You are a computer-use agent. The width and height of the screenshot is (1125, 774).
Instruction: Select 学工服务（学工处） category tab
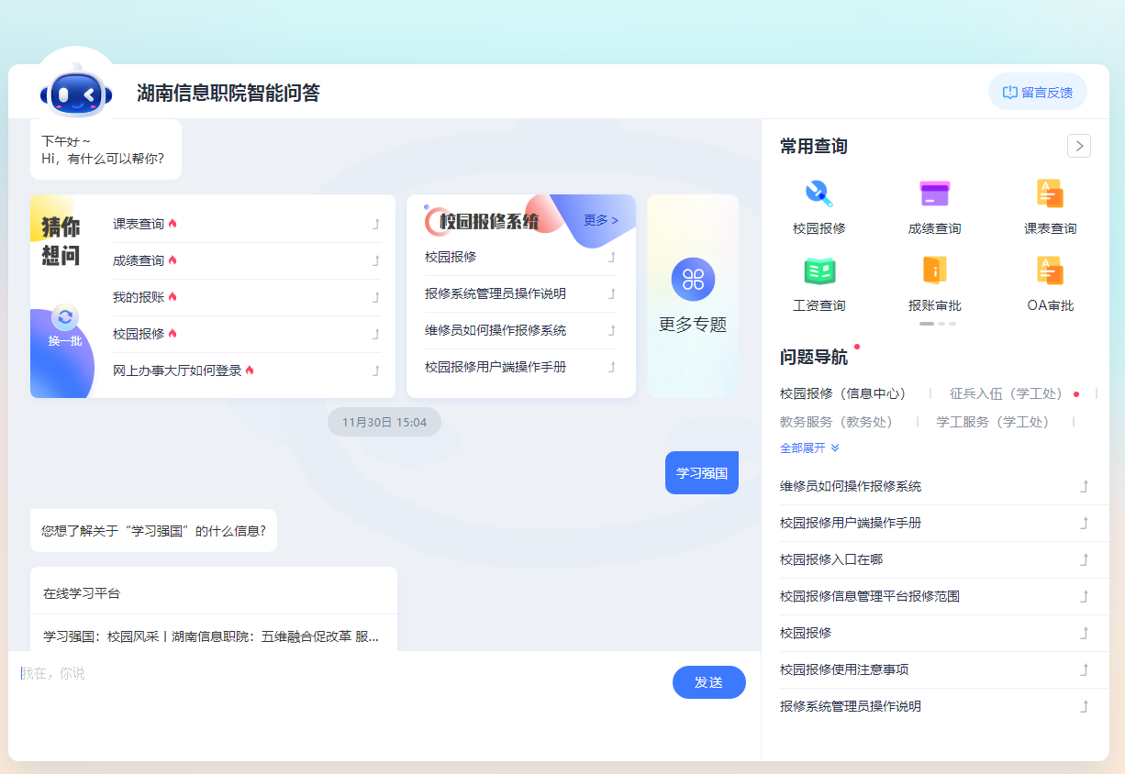(992, 422)
